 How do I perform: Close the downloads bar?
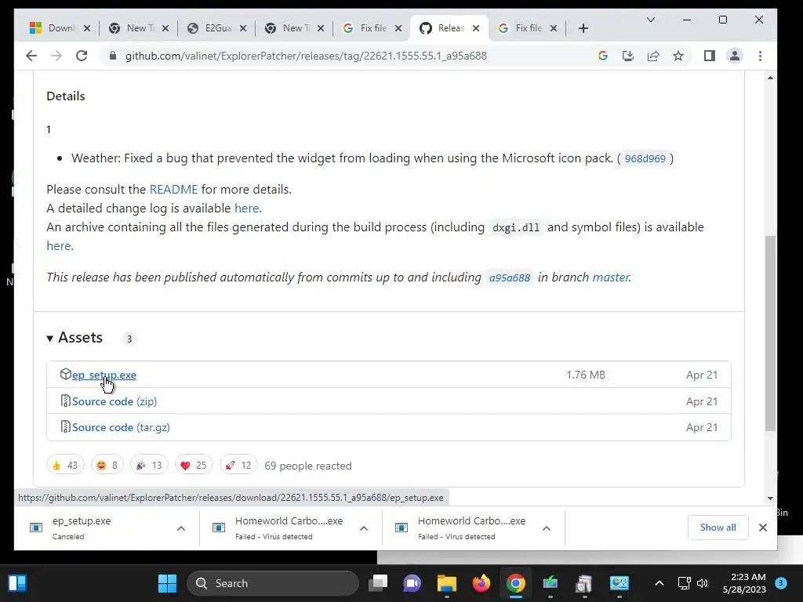(762, 528)
